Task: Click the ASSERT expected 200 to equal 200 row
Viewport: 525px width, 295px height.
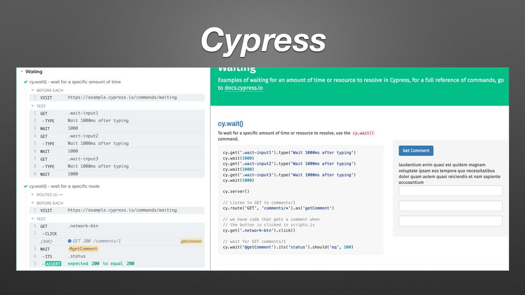Action: pos(117,264)
